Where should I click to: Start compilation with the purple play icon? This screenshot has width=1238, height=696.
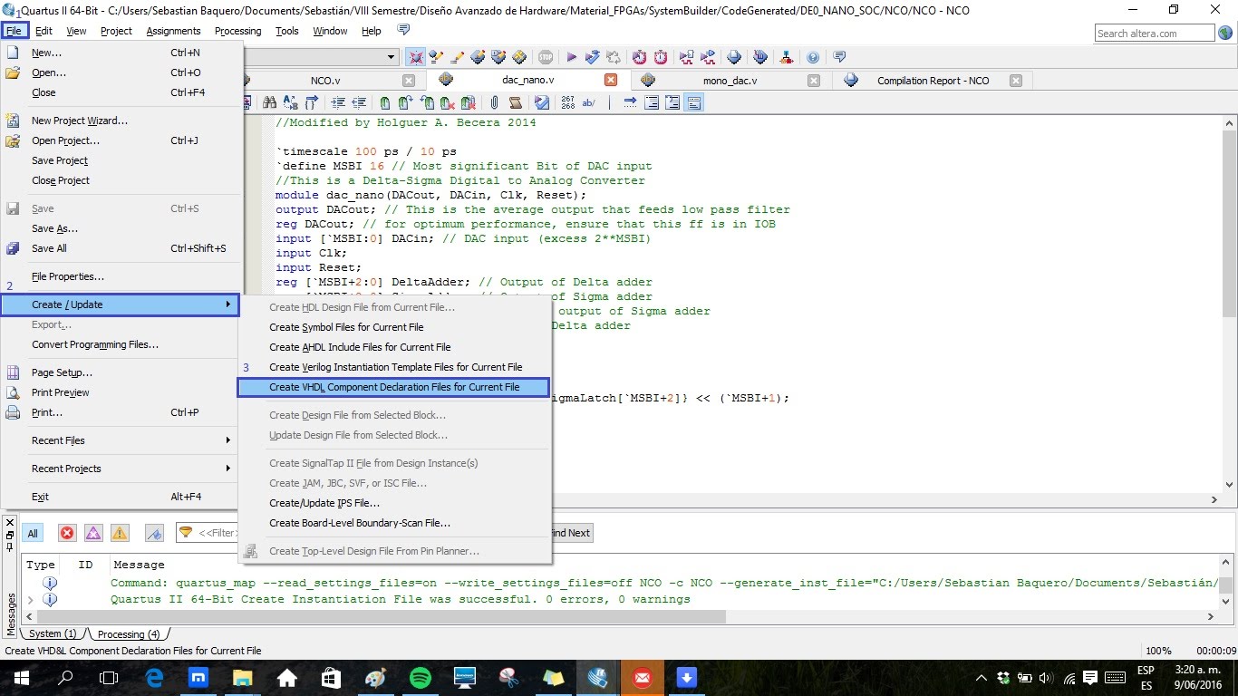571,57
